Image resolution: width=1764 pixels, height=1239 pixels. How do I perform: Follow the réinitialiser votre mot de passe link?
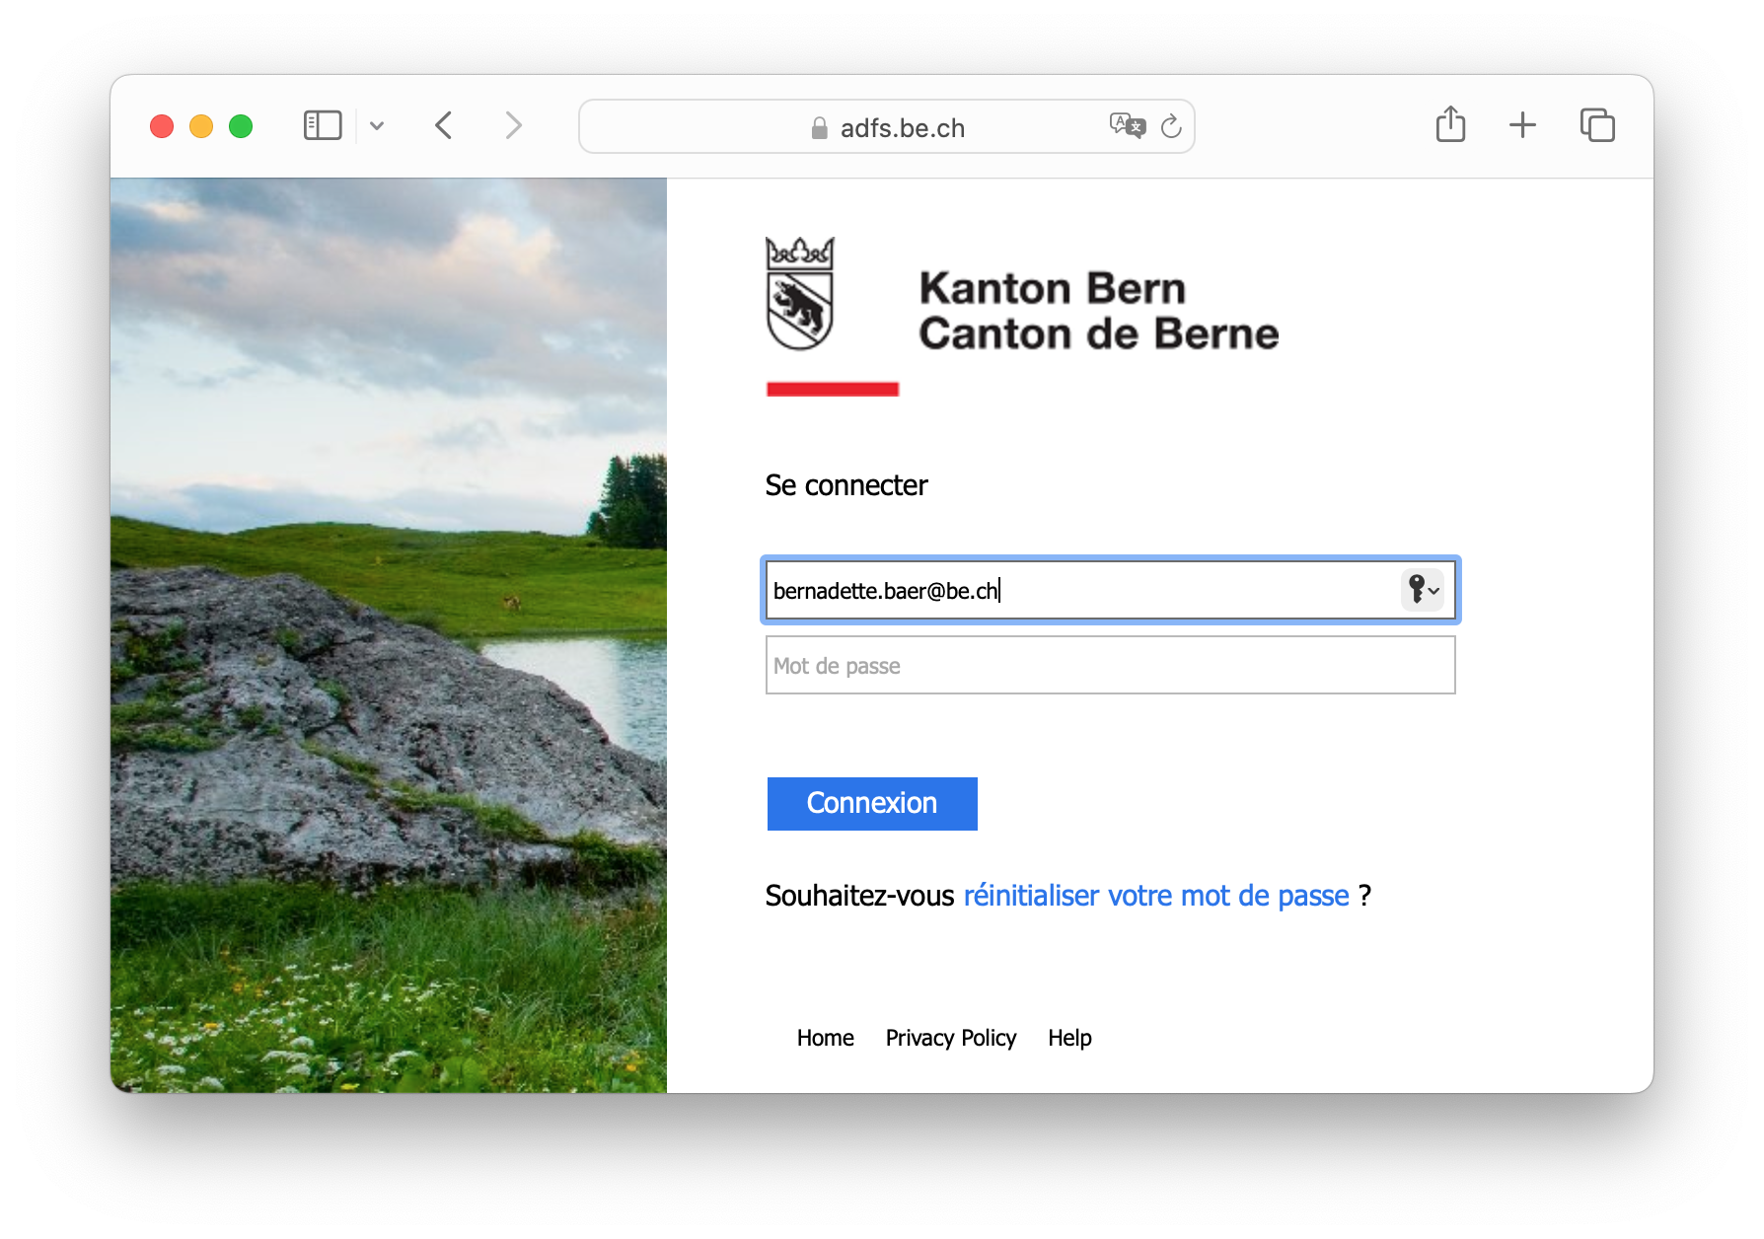tap(1155, 896)
